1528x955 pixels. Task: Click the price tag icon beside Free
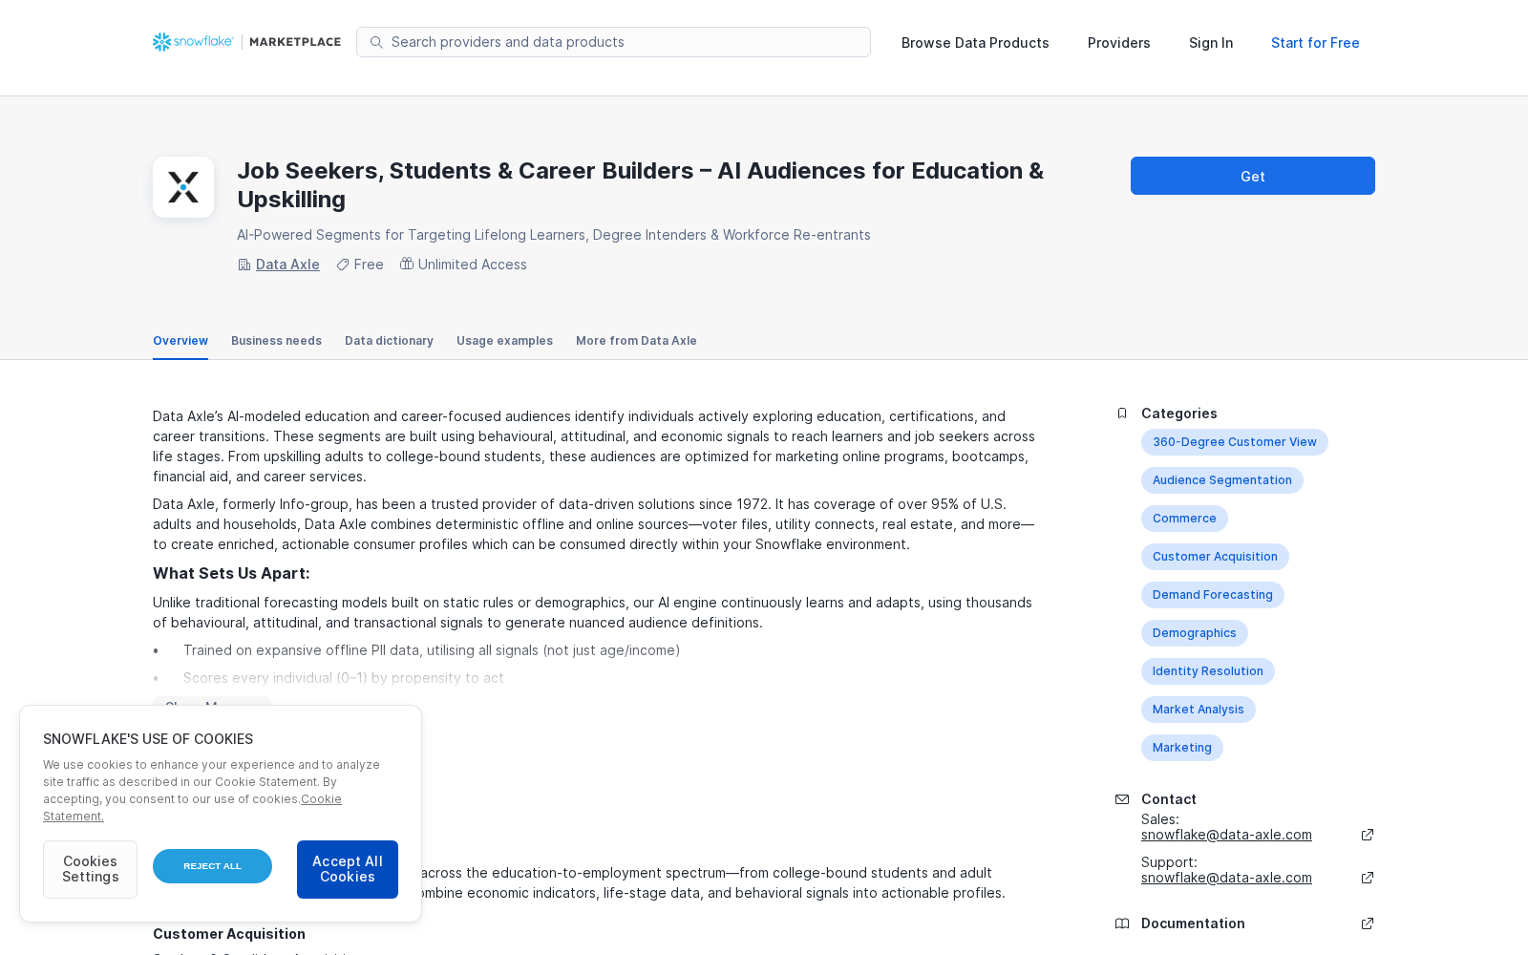(x=343, y=265)
